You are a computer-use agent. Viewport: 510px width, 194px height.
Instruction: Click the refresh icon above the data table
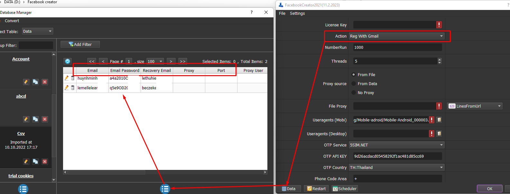tap(68, 61)
